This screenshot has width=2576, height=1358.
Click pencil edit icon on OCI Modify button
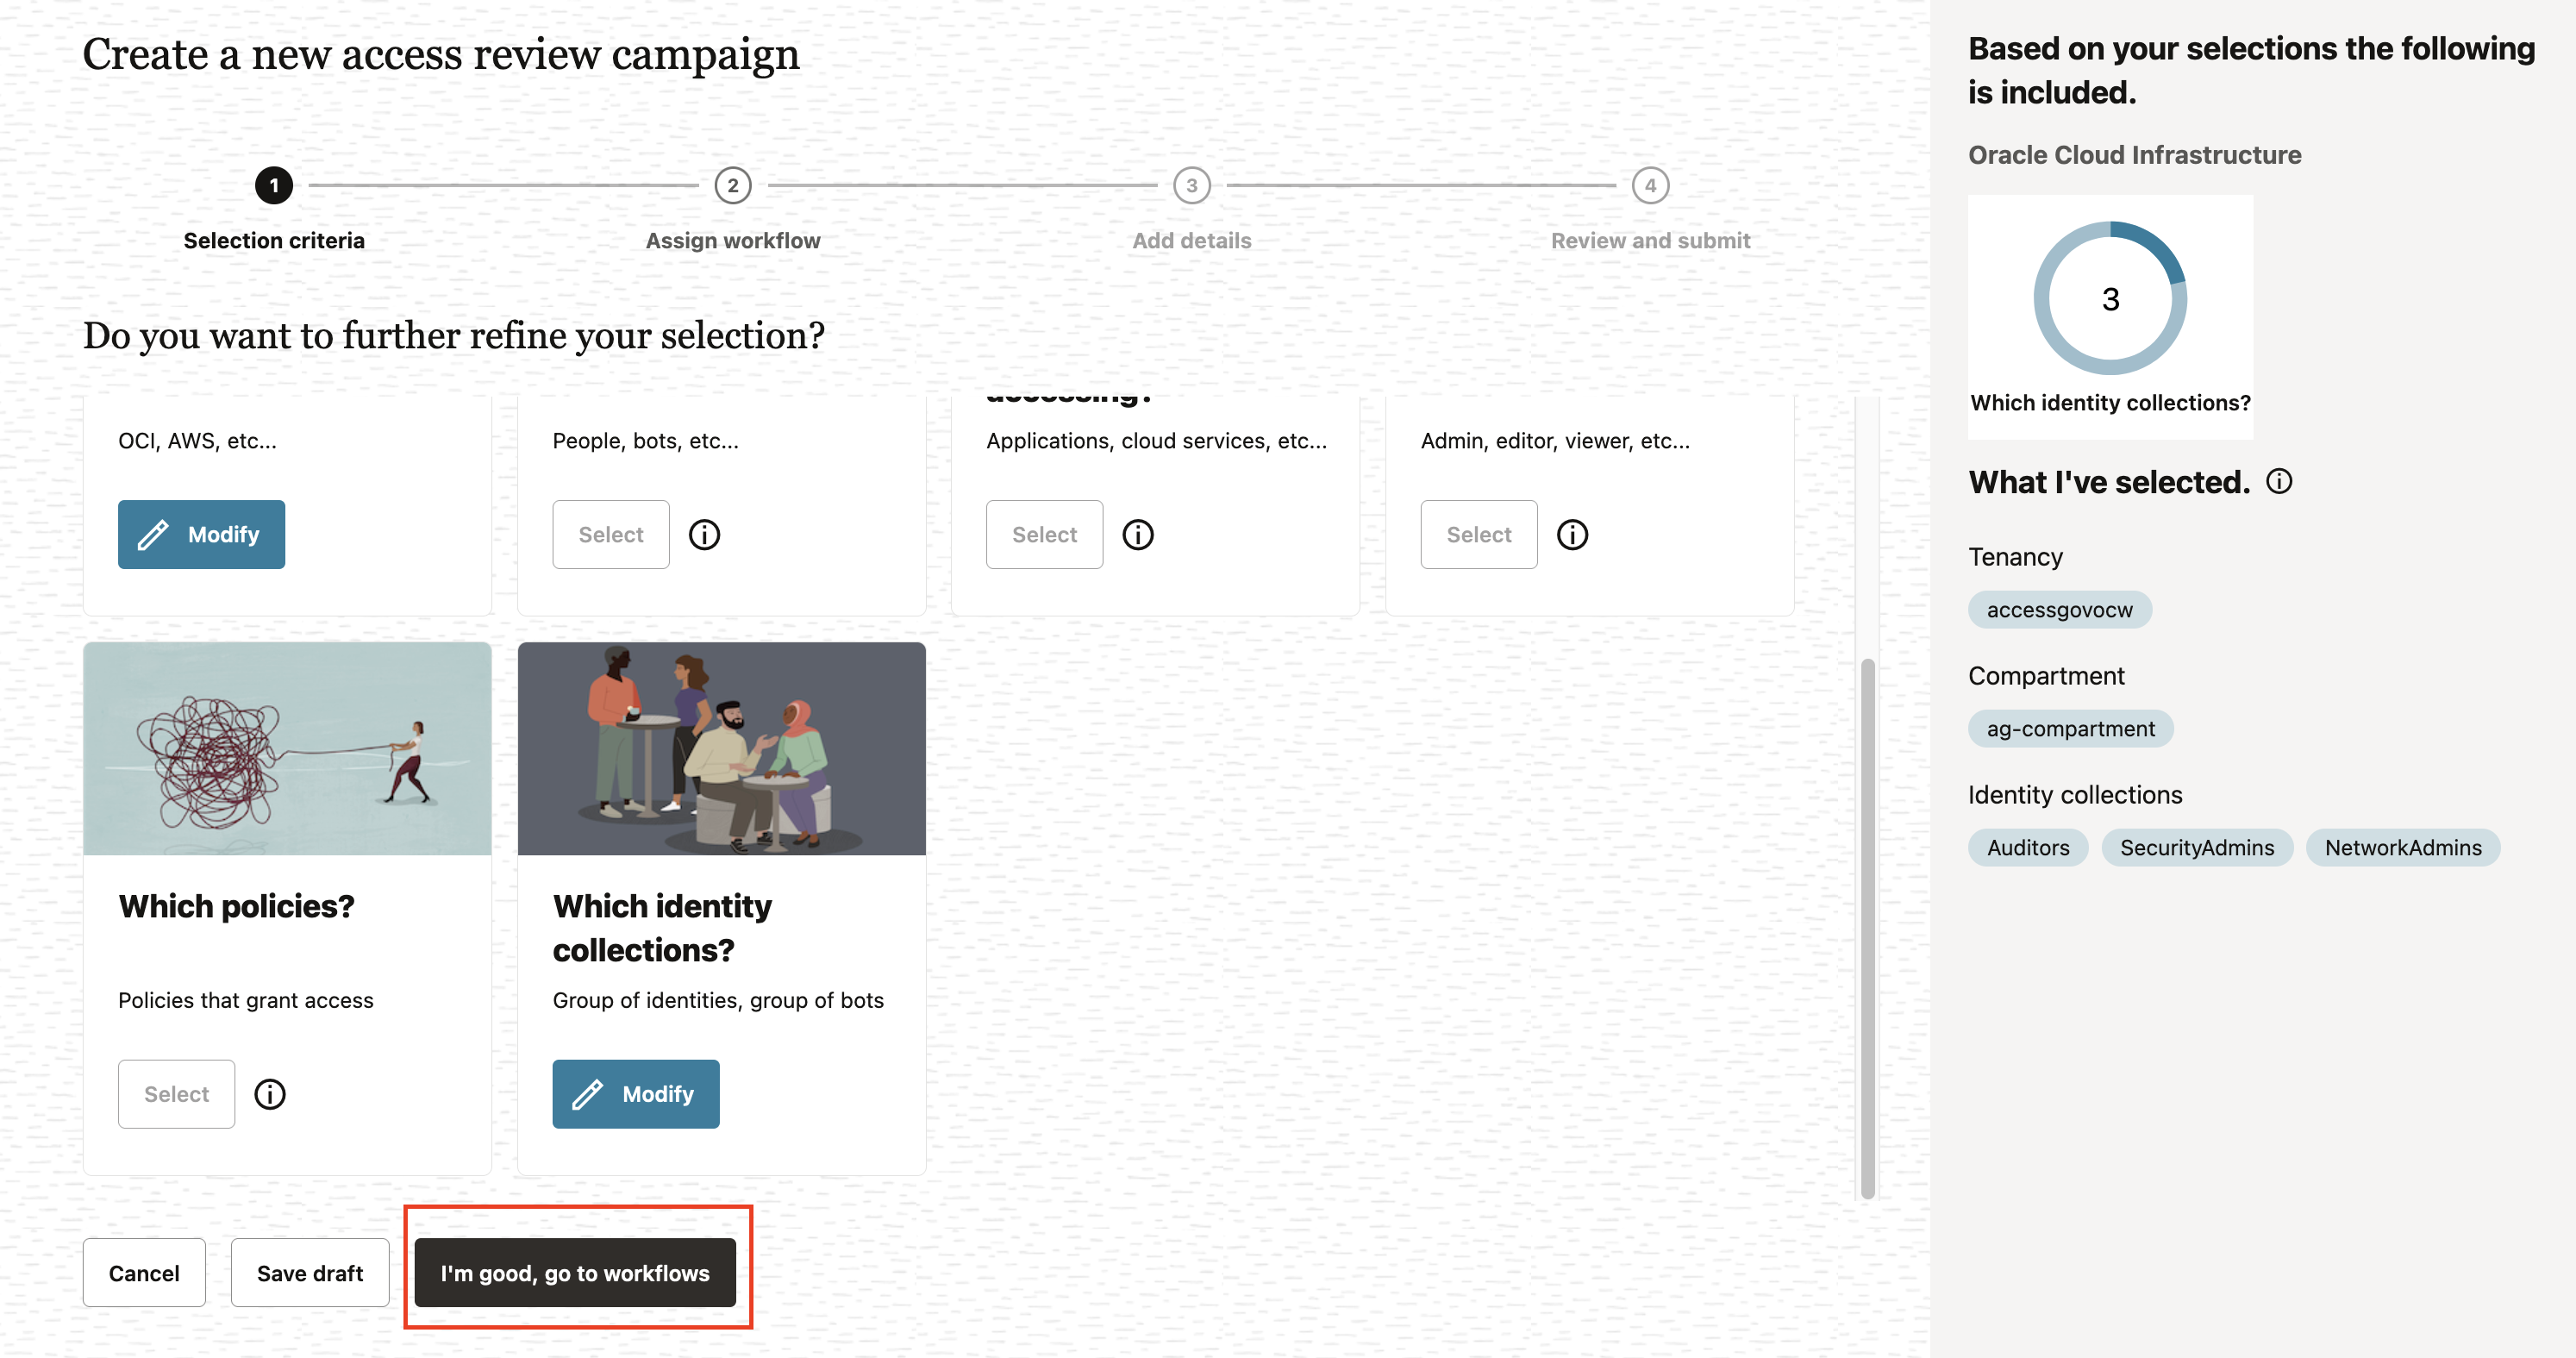tap(153, 534)
